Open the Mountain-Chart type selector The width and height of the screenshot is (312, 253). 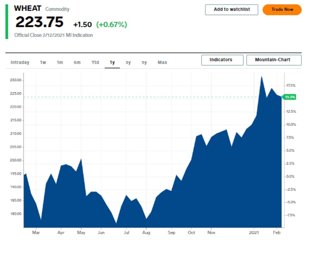274,60
